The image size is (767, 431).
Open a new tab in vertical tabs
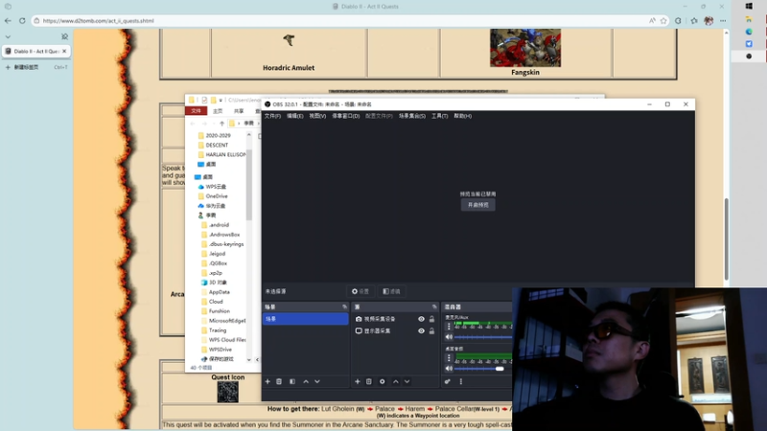tap(36, 67)
